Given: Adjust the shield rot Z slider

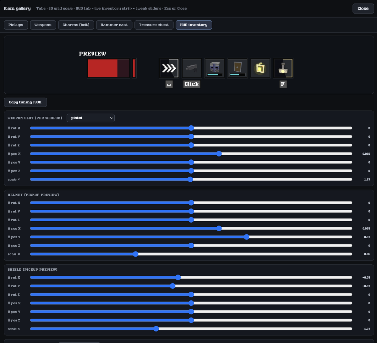Looking at the screenshot, I should click(191, 295).
